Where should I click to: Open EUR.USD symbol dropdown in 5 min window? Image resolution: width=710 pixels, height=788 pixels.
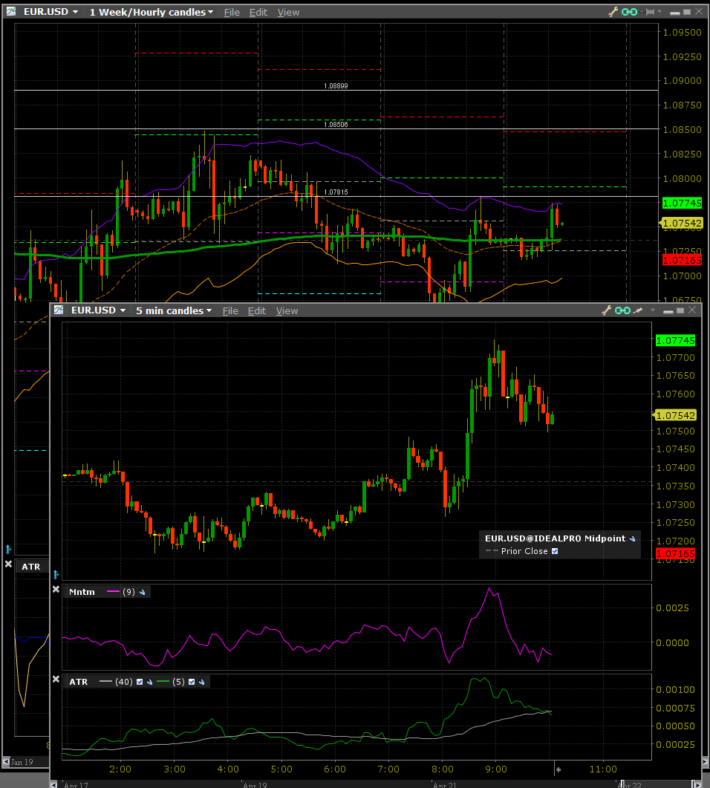coord(123,310)
